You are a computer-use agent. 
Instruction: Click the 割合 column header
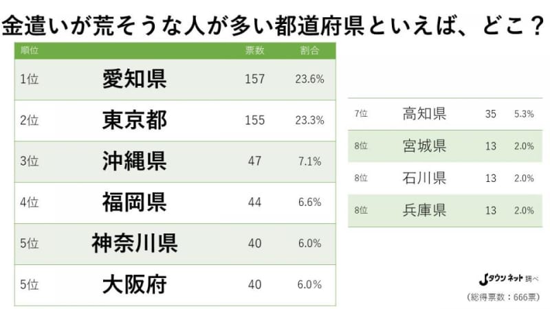coord(309,50)
